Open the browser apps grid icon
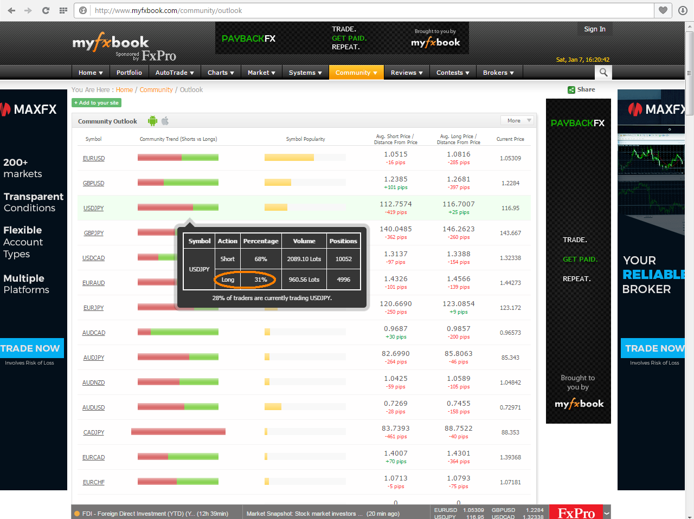Image resolution: width=694 pixels, height=519 pixels. click(x=63, y=10)
